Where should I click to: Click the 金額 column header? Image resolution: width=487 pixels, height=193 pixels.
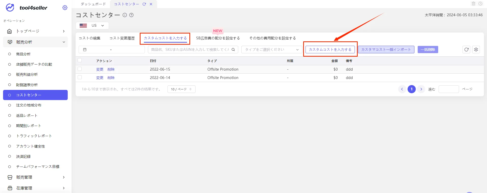pos(335,61)
